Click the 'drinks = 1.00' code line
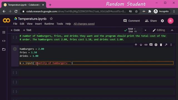This screenshot has width=178, height=100. tap(29, 56)
